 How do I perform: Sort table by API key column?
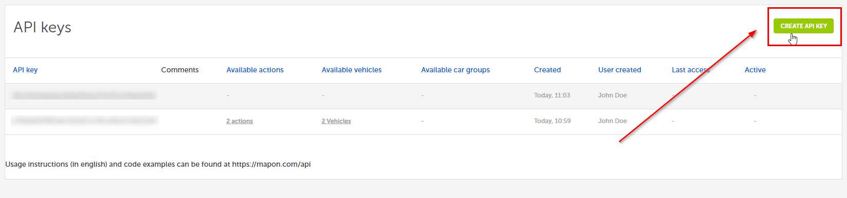25,70
